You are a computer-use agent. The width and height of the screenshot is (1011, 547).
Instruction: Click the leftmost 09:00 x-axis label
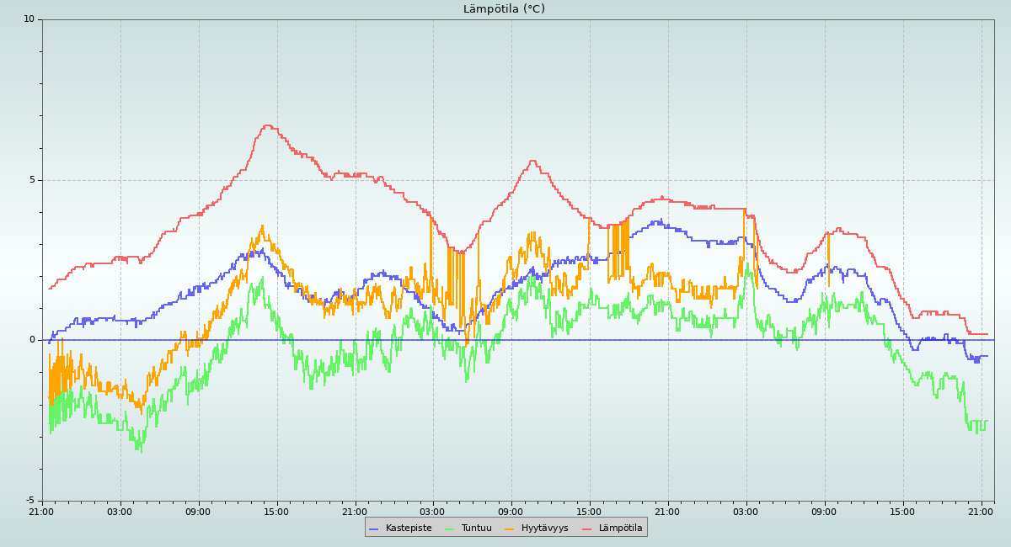pyautogui.click(x=198, y=512)
